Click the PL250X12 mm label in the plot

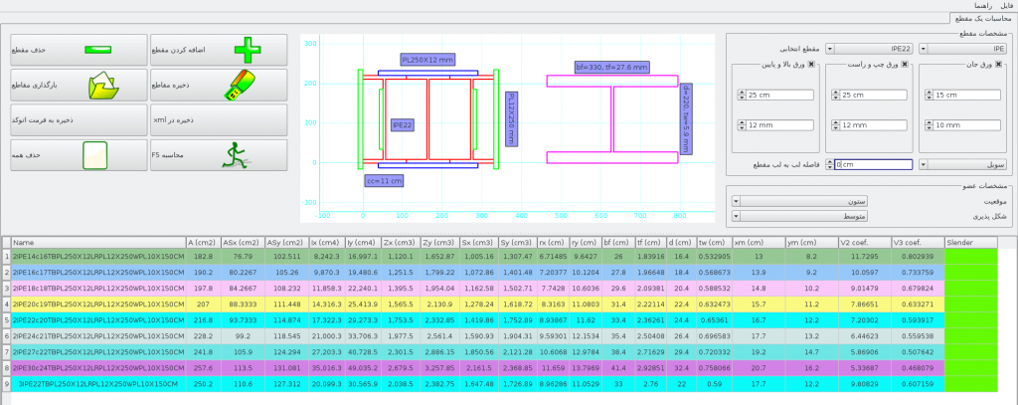(x=427, y=59)
